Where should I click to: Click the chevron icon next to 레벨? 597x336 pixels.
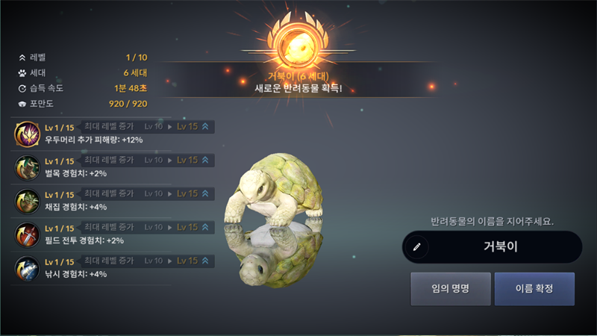[22, 57]
